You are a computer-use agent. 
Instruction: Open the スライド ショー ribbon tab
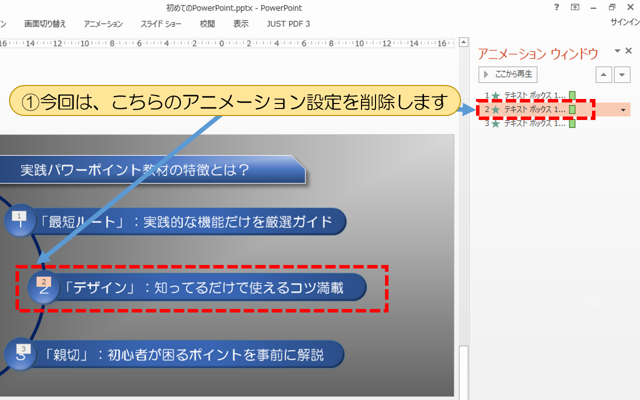161,24
